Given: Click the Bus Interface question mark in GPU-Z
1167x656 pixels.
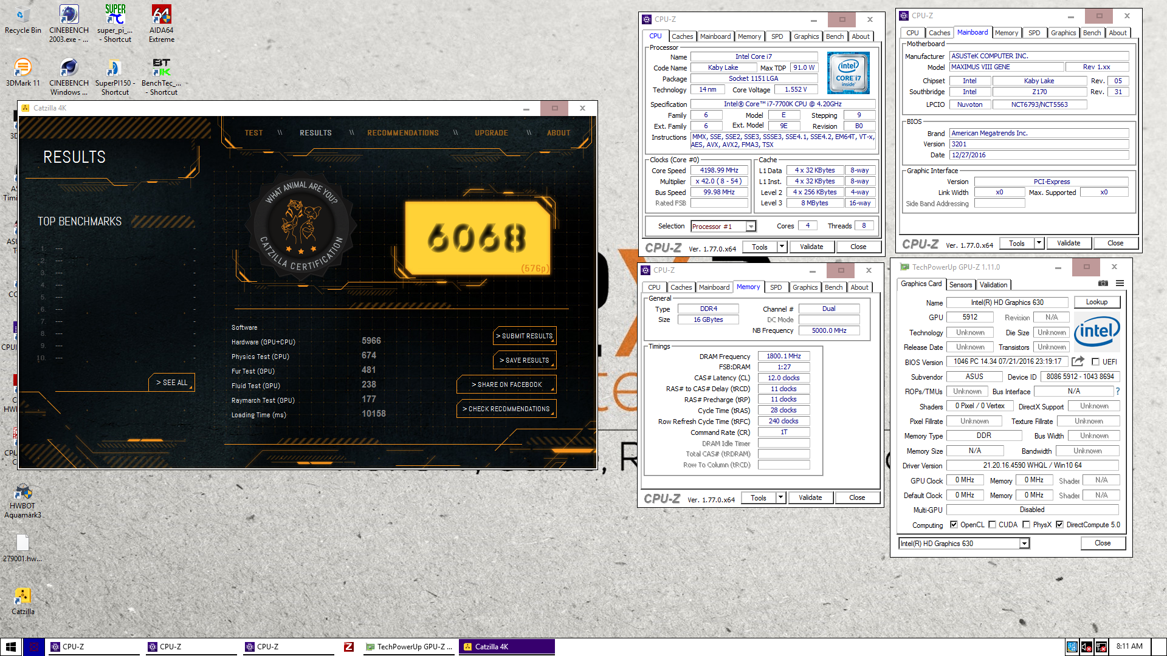Looking at the screenshot, I should tap(1117, 391).
